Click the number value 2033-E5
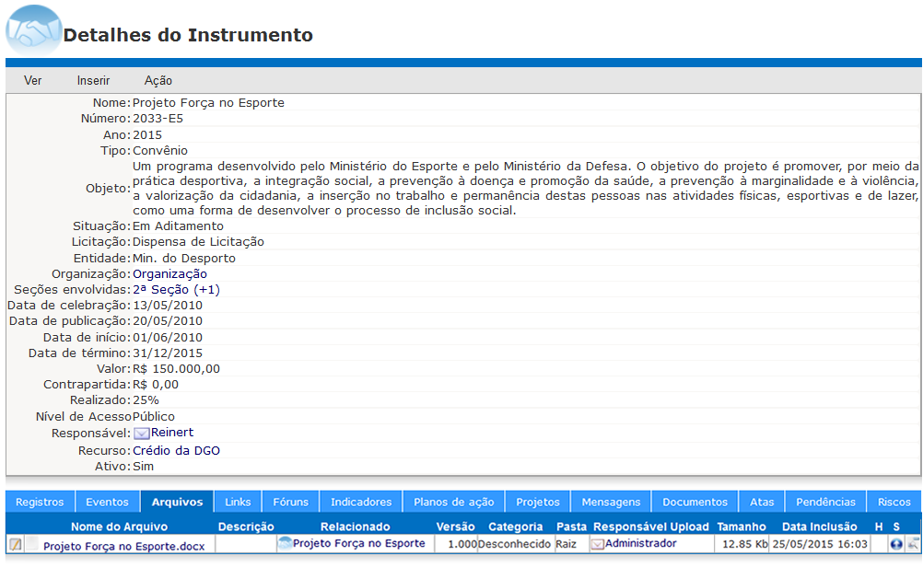923x567 pixels. 158,118
